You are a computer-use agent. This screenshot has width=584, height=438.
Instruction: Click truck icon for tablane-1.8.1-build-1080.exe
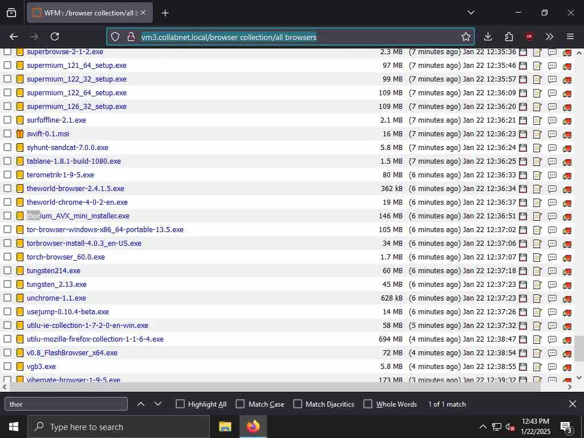tap(567, 161)
